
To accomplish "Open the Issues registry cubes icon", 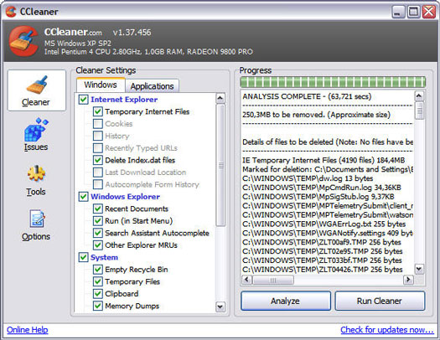I will coord(36,130).
